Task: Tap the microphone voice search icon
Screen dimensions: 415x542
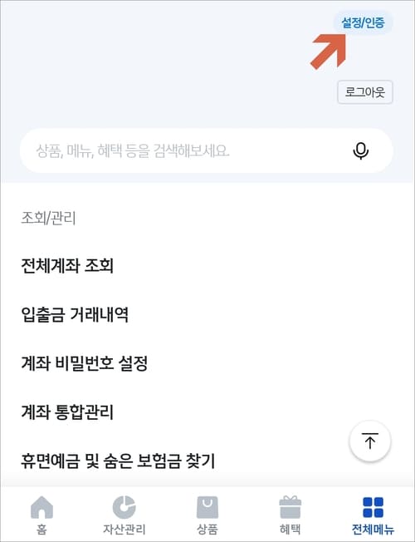Action: click(x=361, y=151)
